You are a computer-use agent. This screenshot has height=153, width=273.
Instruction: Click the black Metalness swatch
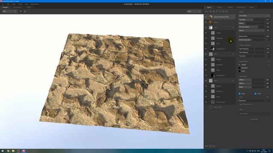click(240, 68)
